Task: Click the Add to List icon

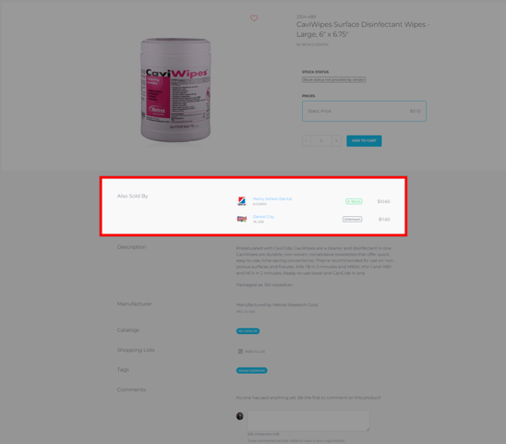Action: point(240,351)
